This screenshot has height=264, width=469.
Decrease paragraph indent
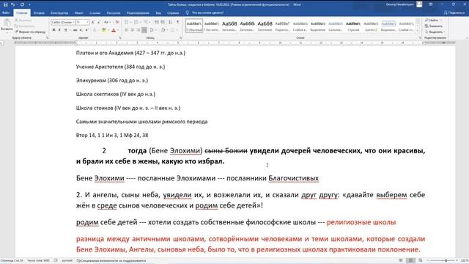[x=157, y=22]
